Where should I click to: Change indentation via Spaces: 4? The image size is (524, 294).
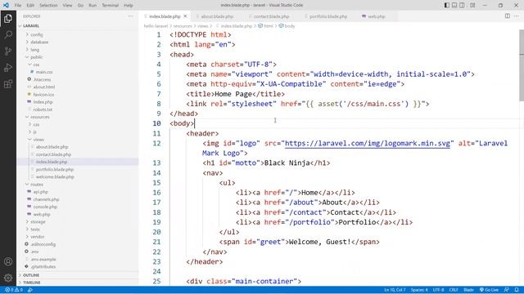419,290
